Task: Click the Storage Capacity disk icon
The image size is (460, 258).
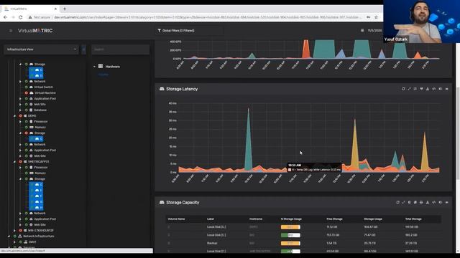Action: pos(162,202)
